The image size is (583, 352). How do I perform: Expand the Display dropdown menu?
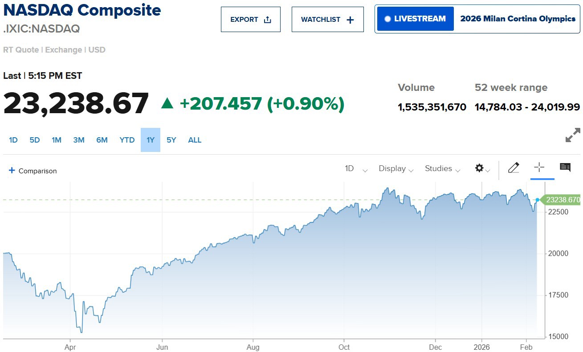(396, 168)
